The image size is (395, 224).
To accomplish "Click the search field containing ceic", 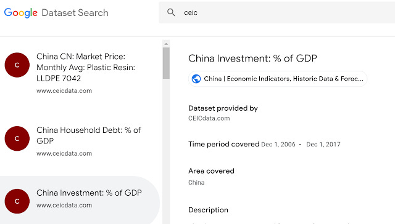I will [276, 12].
